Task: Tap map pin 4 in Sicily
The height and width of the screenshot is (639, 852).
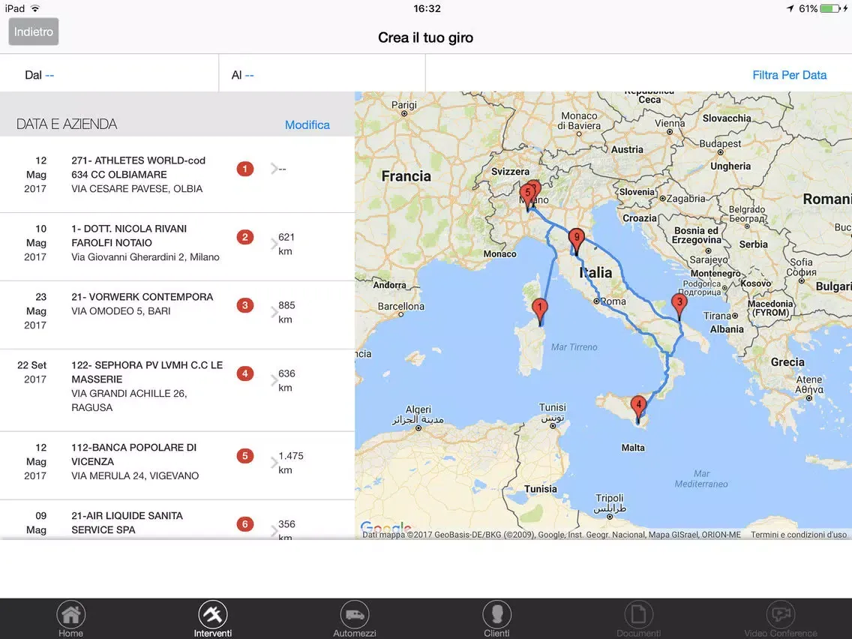Action: click(x=638, y=407)
